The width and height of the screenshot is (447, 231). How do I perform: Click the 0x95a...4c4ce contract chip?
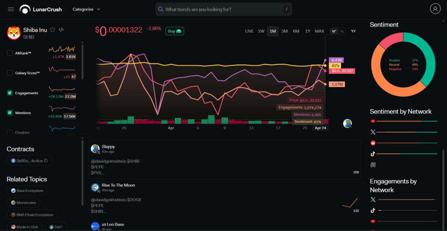point(30,161)
